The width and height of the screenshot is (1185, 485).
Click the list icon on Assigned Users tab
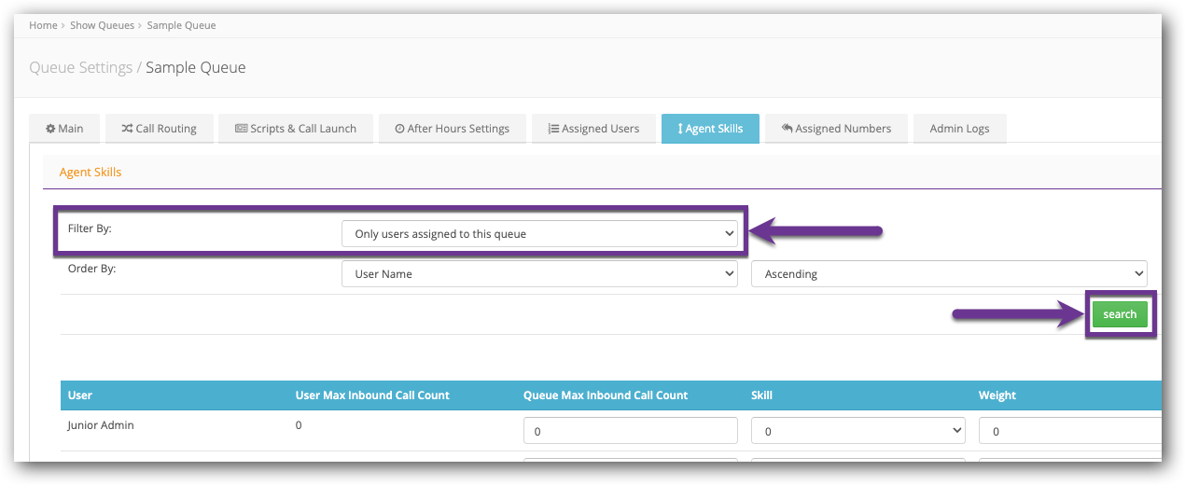click(553, 129)
